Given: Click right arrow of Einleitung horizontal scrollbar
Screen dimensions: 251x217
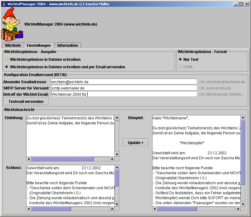Looking at the screenshot, I should (x=112, y=159).
